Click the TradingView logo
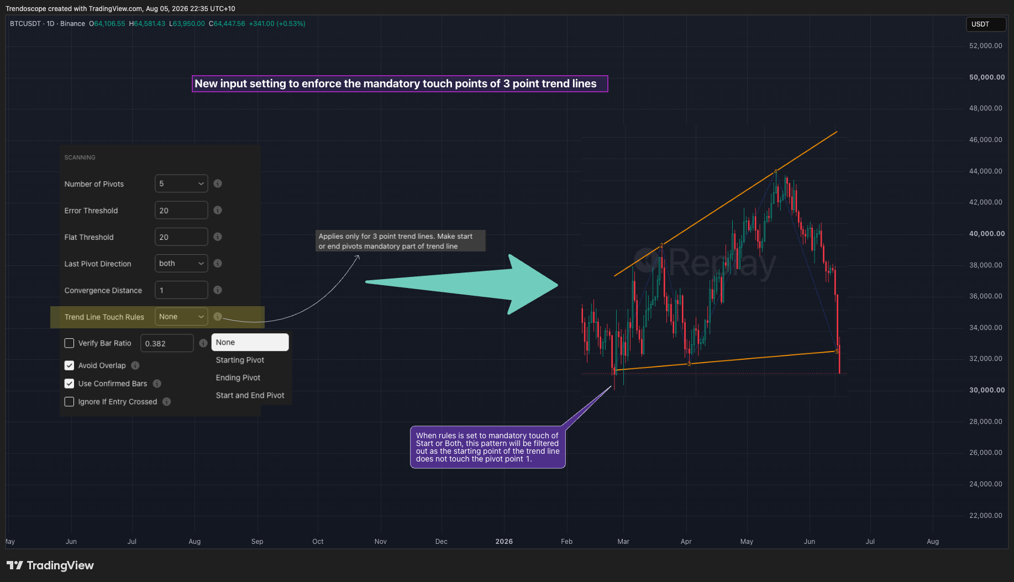 [50, 565]
